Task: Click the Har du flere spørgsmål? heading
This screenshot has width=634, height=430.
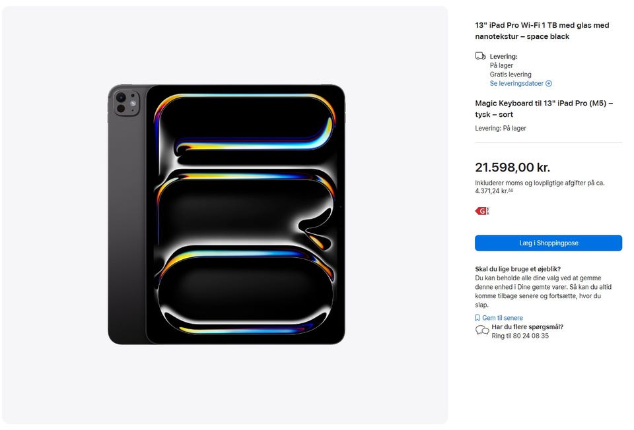Action: click(527, 327)
